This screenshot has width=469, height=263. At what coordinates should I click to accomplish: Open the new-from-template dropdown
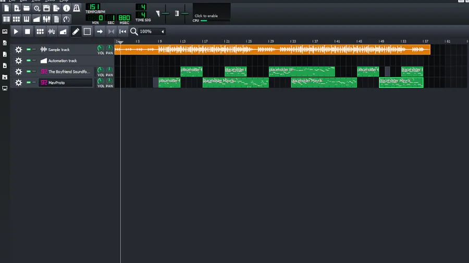point(17,8)
